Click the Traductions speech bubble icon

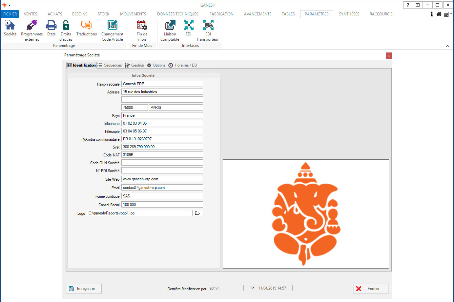[x=86, y=26]
